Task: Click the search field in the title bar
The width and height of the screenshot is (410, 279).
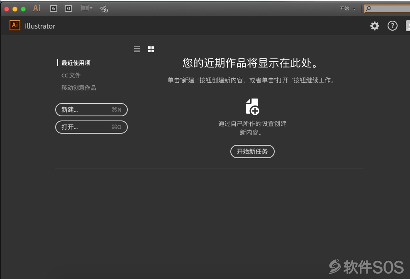Action: (387, 9)
